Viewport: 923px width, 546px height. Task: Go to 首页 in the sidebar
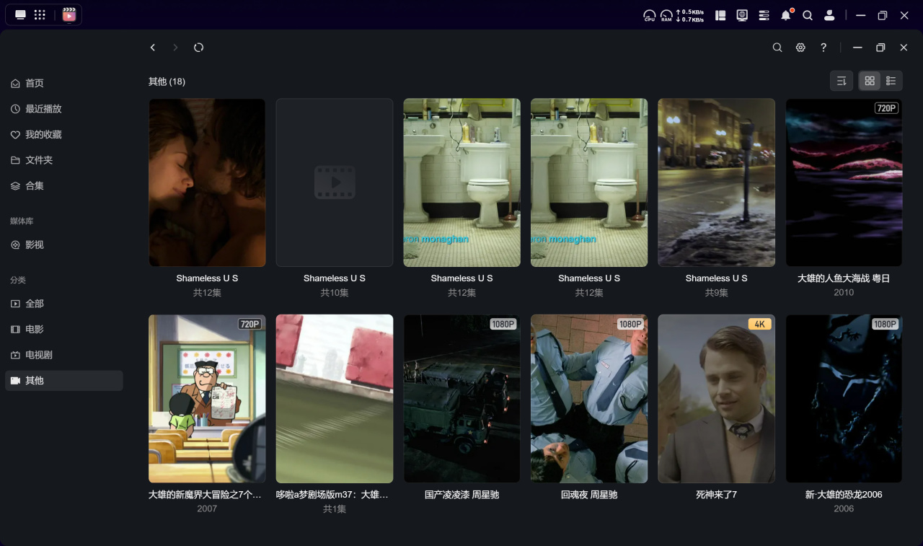coord(64,84)
